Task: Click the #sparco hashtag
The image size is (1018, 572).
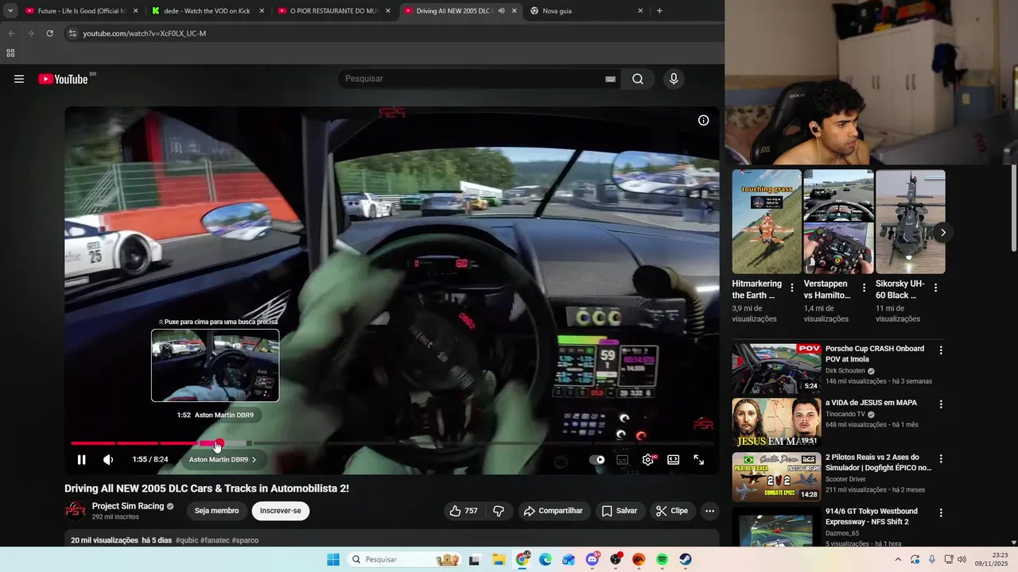Action: [x=245, y=540]
